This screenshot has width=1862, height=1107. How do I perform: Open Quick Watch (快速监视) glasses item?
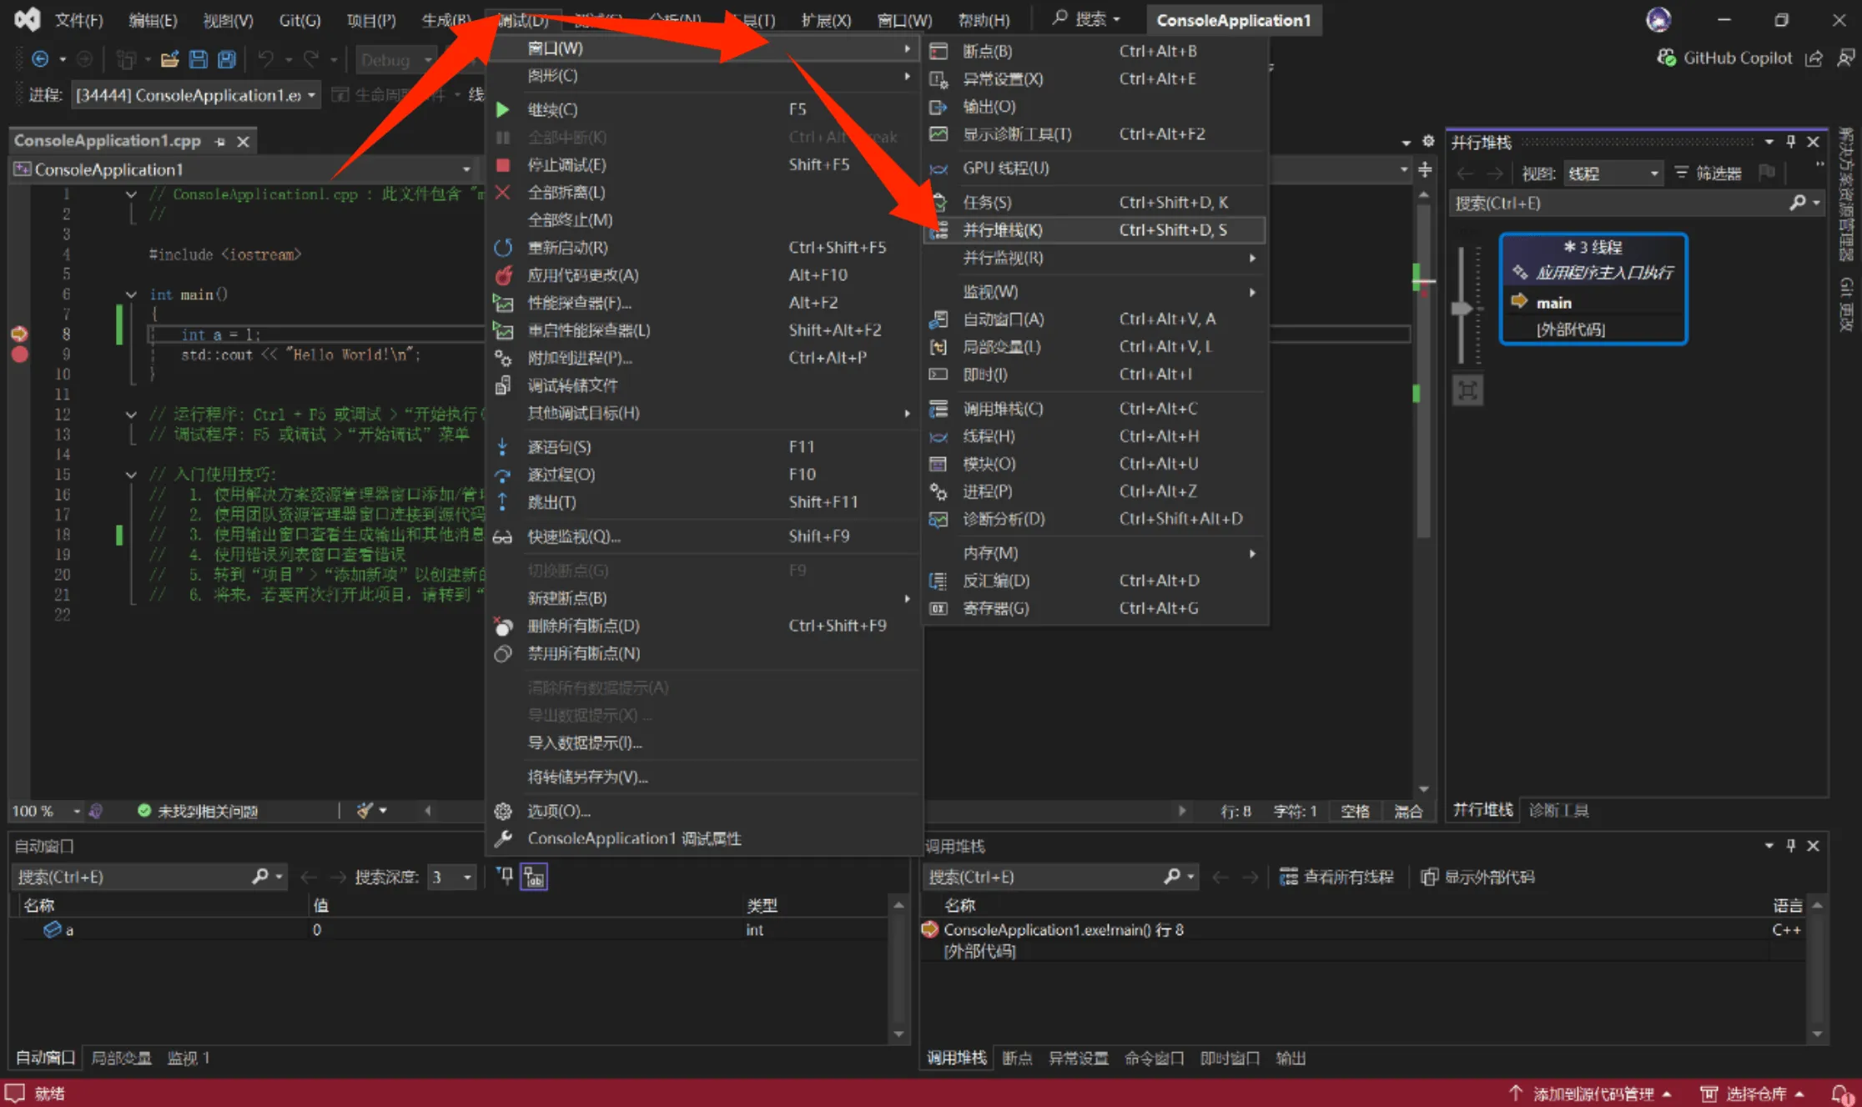point(573,536)
